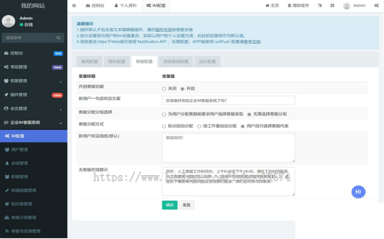Image resolution: width=384 pixels, height=239 pixels.
Task: Toggle the hamburger sidebar menu icon
Action: pos(74,6)
